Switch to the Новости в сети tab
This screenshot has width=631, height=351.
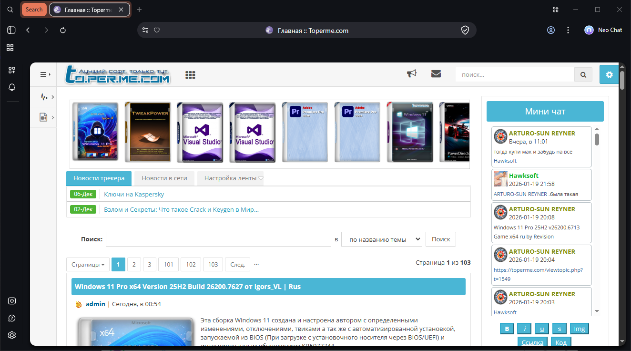click(x=164, y=178)
